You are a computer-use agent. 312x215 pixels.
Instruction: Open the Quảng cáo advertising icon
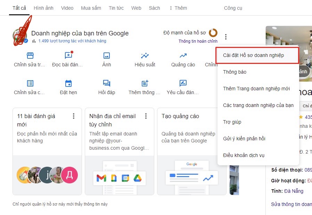tap(183, 56)
